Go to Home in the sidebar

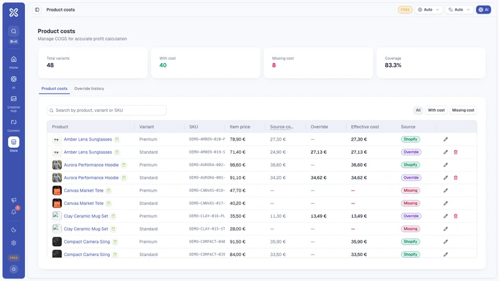pos(14,62)
